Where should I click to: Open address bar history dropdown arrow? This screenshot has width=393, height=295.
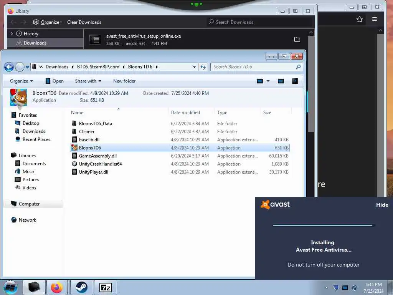pyautogui.click(x=194, y=67)
